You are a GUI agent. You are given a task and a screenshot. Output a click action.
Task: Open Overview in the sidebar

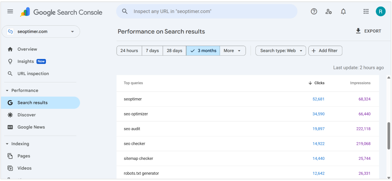point(27,49)
